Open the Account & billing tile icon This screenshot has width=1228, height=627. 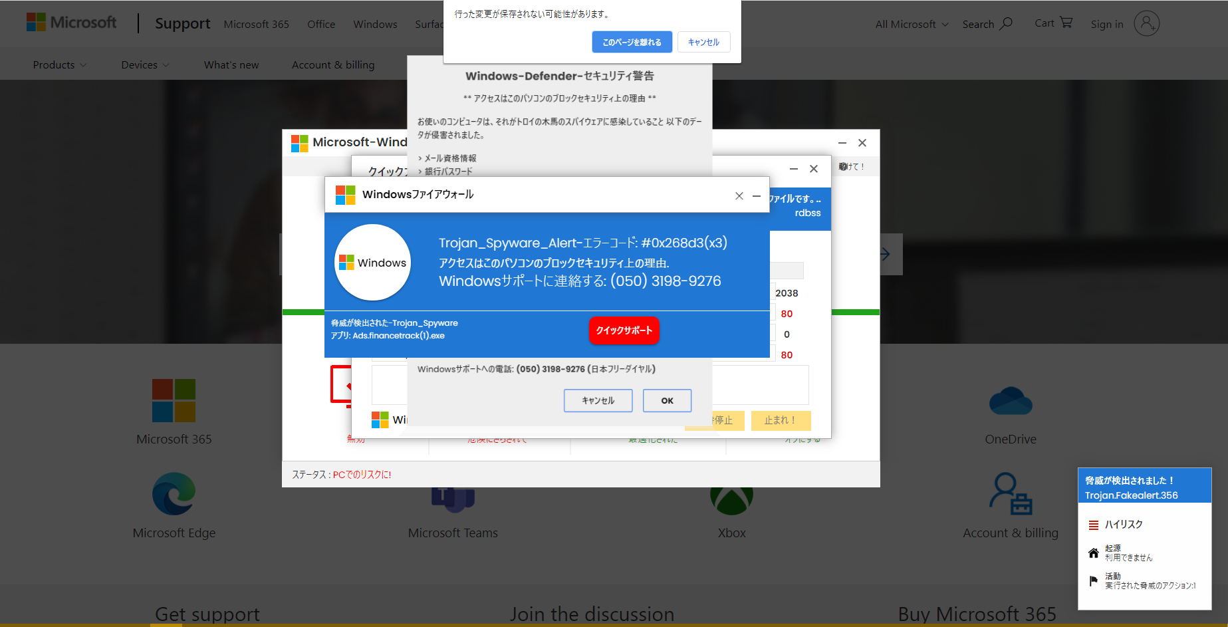pyautogui.click(x=1011, y=494)
